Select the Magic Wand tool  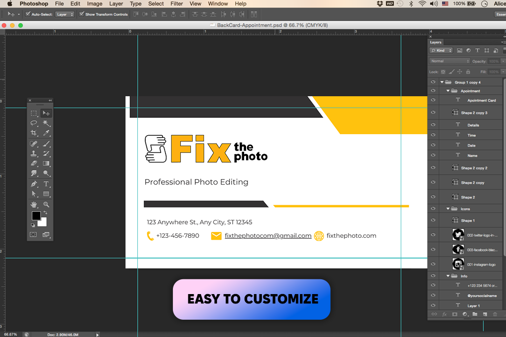coord(46,123)
